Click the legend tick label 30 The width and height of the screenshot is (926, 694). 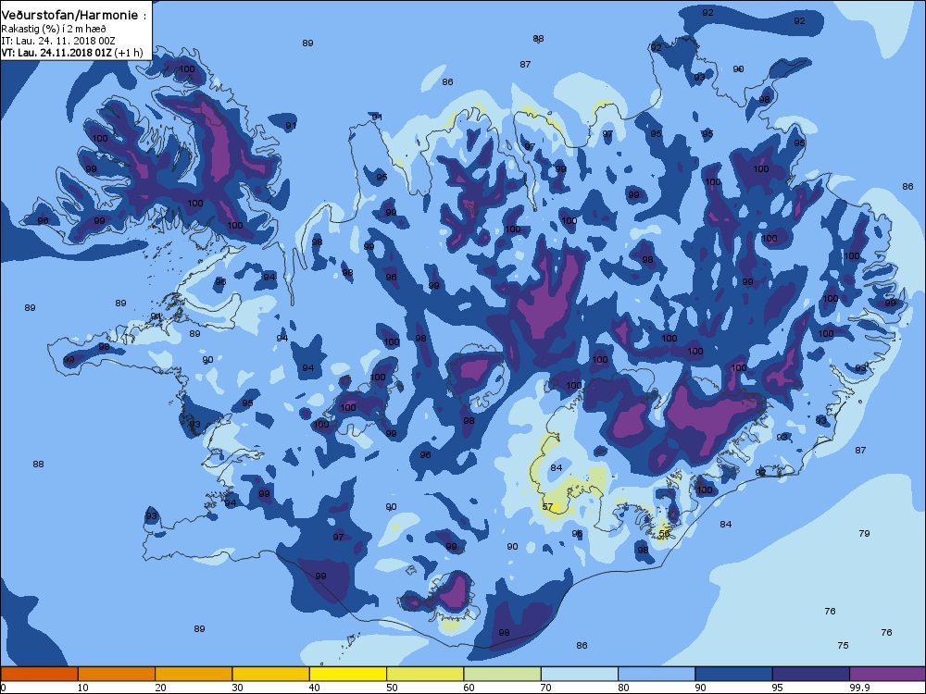click(x=237, y=688)
